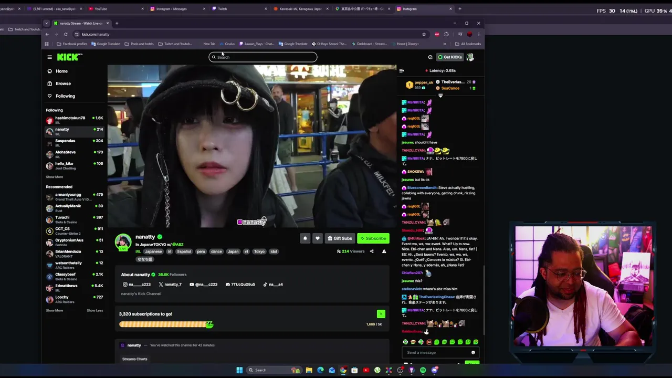Open nanatty's X profile nanatty_7
The height and width of the screenshot is (378, 672).
[170, 285]
